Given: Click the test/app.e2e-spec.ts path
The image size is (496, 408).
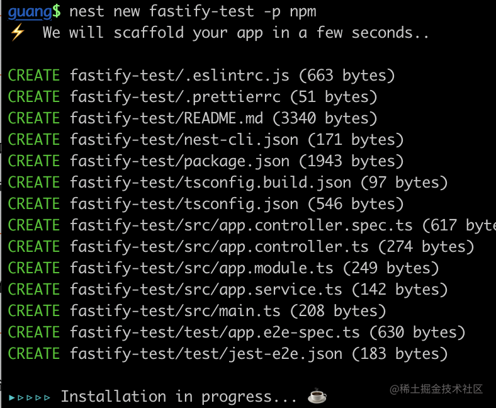Looking at the screenshot, I should [215, 332].
